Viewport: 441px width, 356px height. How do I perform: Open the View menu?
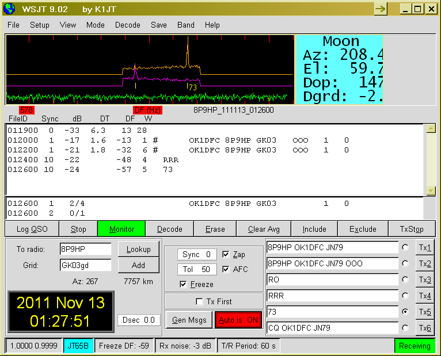[68, 25]
